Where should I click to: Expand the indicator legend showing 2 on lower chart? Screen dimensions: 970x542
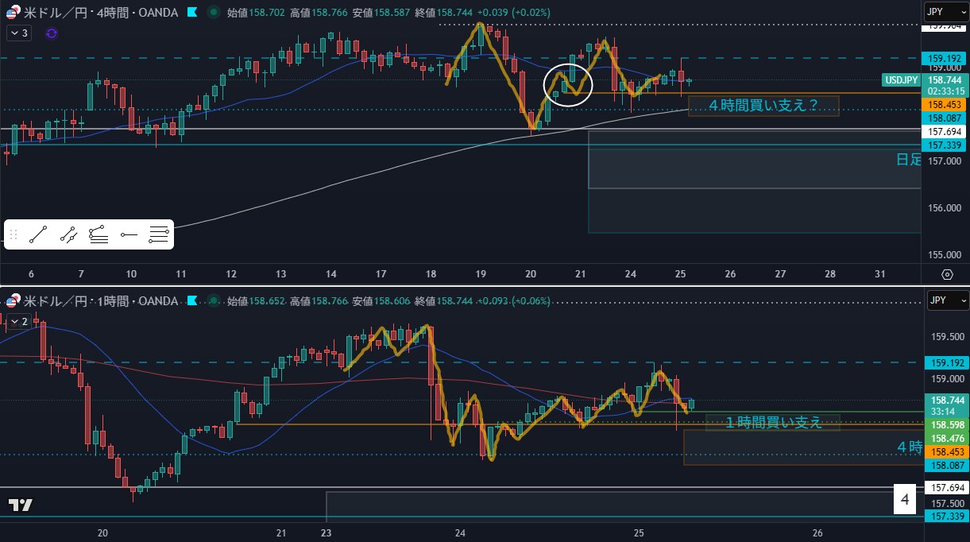(x=18, y=322)
